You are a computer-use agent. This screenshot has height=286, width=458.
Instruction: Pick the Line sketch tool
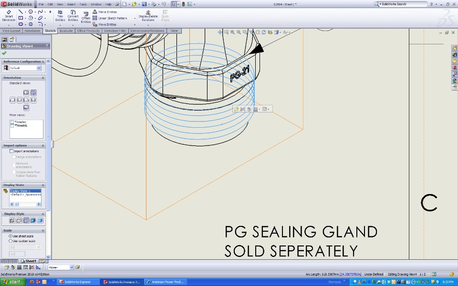pos(21,11)
